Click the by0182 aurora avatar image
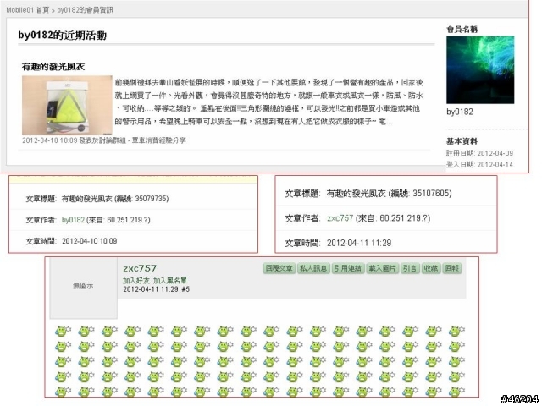 [x=480, y=69]
